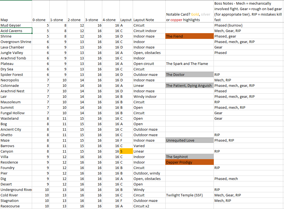Viewport: 284px width, 209px height.
Task: Select the Arachnid Tomb cell
Action: point(16,58)
